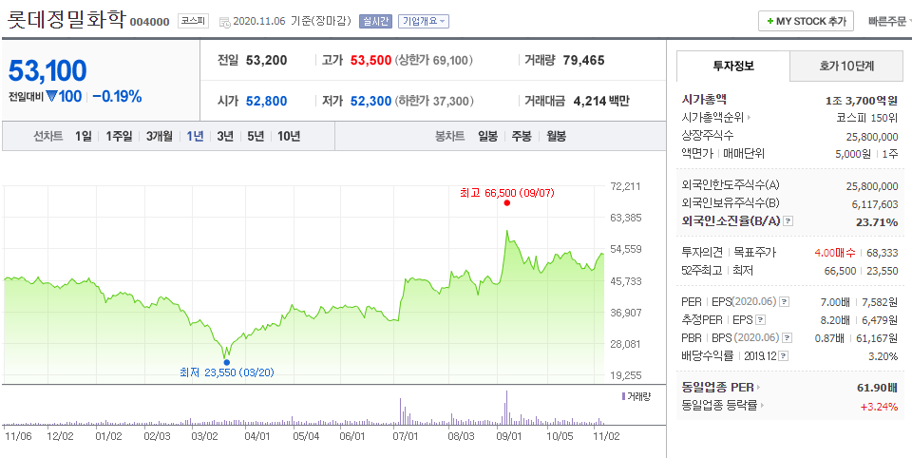Click the help icon next to 배당수익률 2019.12

click(x=785, y=355)
